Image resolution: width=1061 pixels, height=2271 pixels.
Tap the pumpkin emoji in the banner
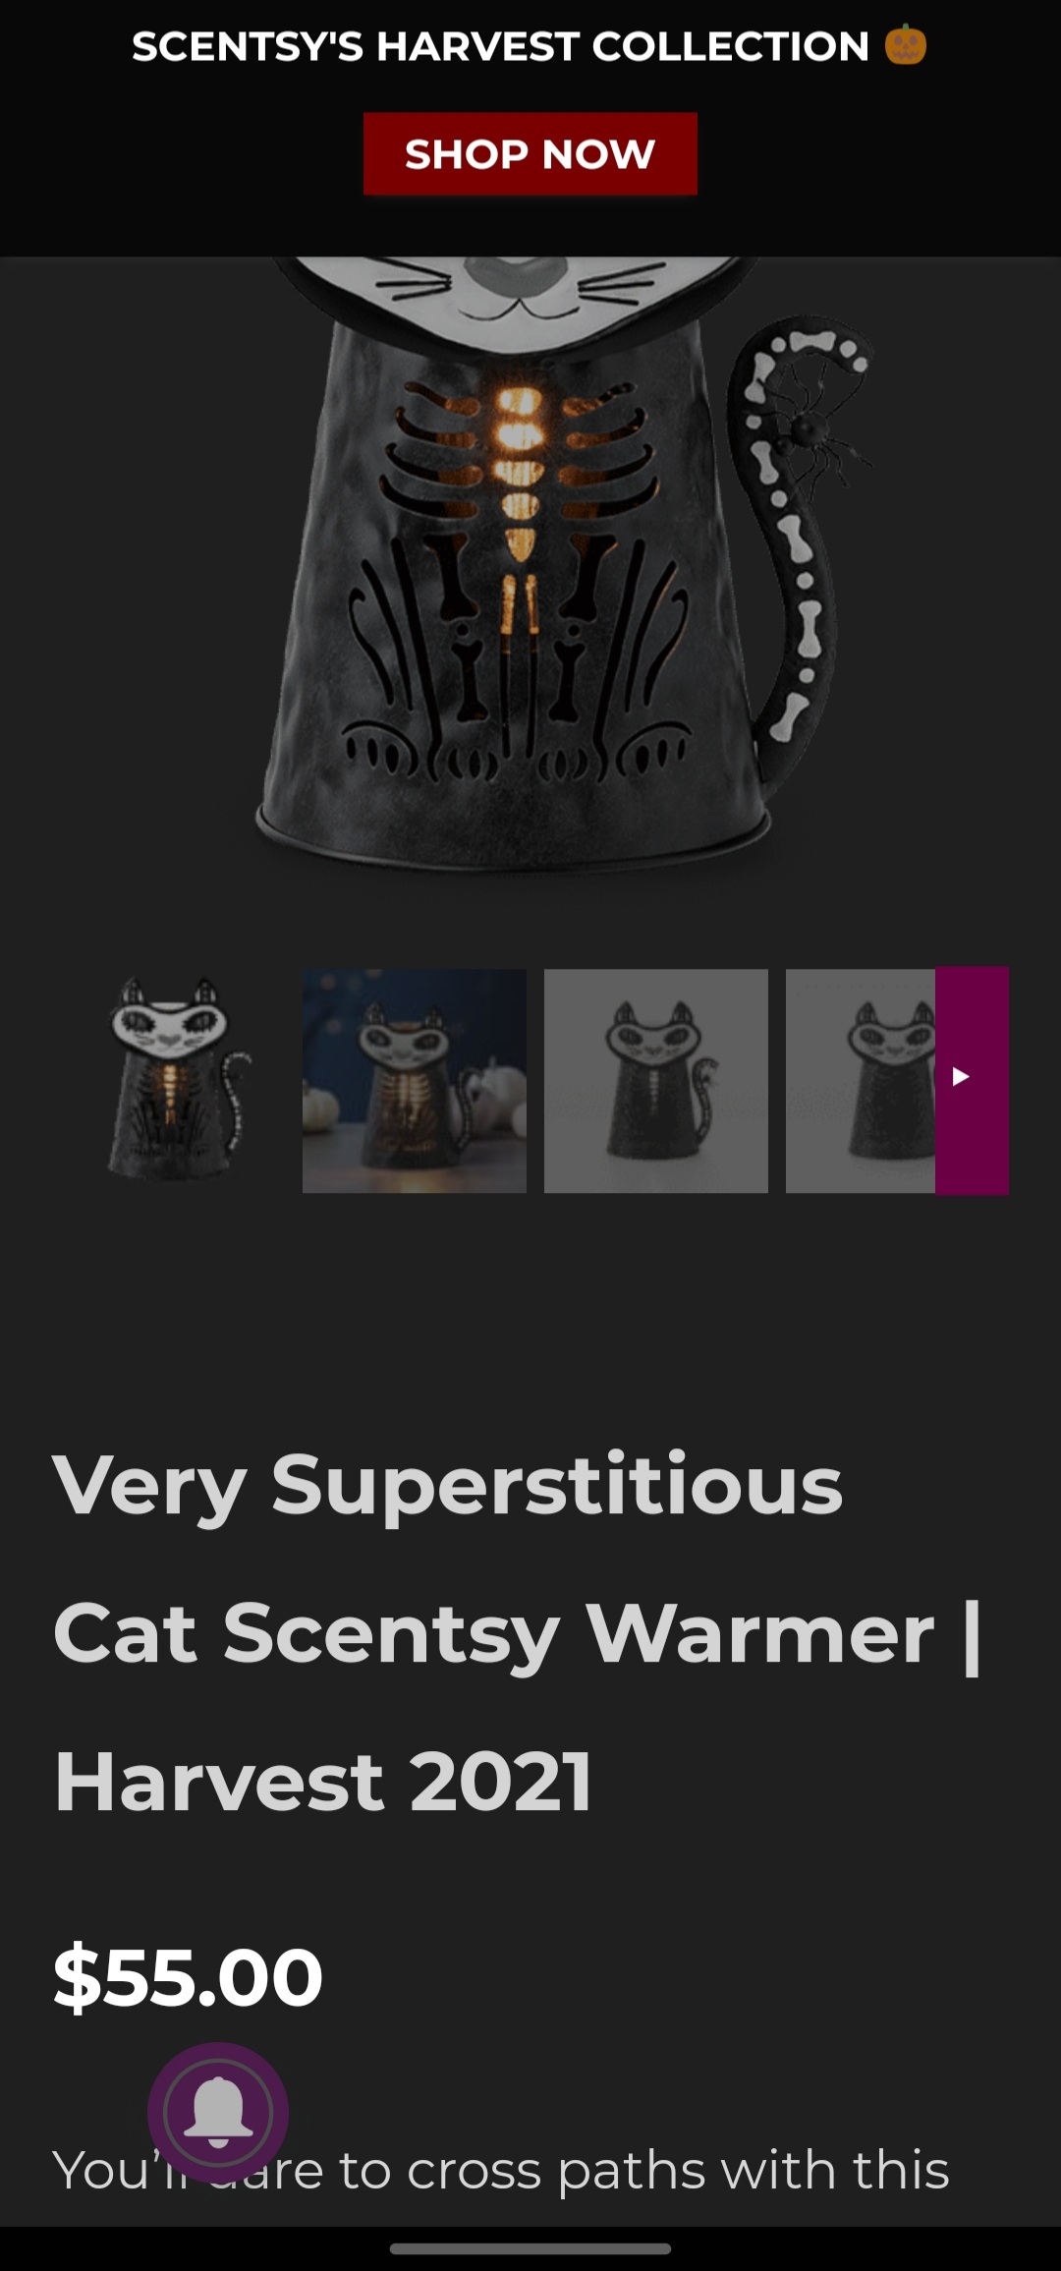click(905, 45)
